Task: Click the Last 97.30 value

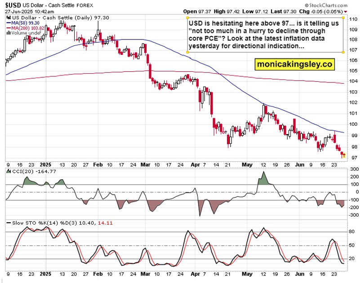Action: [x=283, y=12]
